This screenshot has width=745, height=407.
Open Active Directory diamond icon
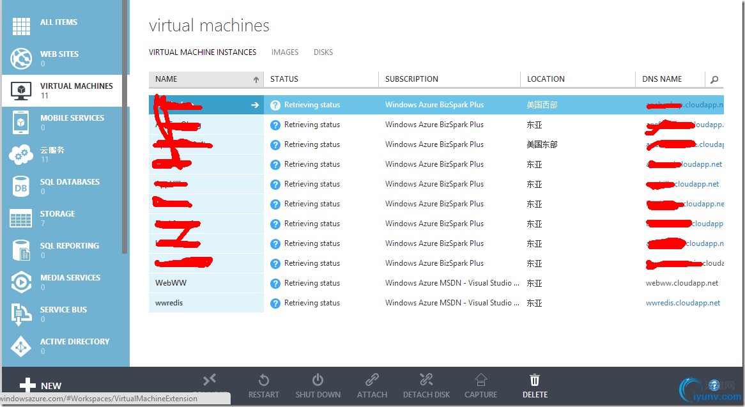[21, 346]
